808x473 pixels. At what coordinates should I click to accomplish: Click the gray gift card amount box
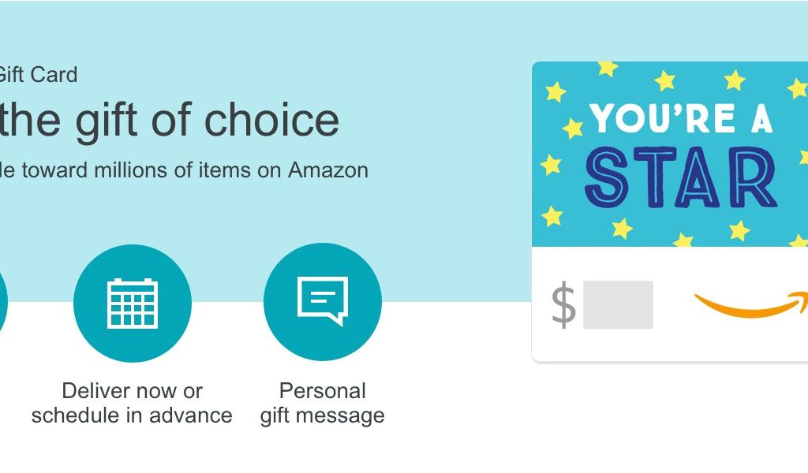(618, 305)
